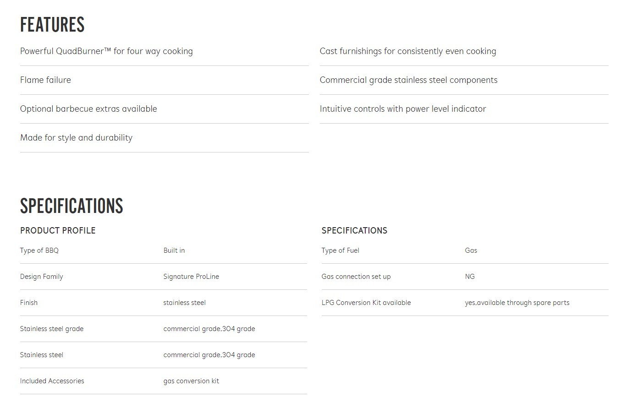Viewport: 632px width, 408px height.
Task: Click the Finish row label
Action: [x=29, y=303]
